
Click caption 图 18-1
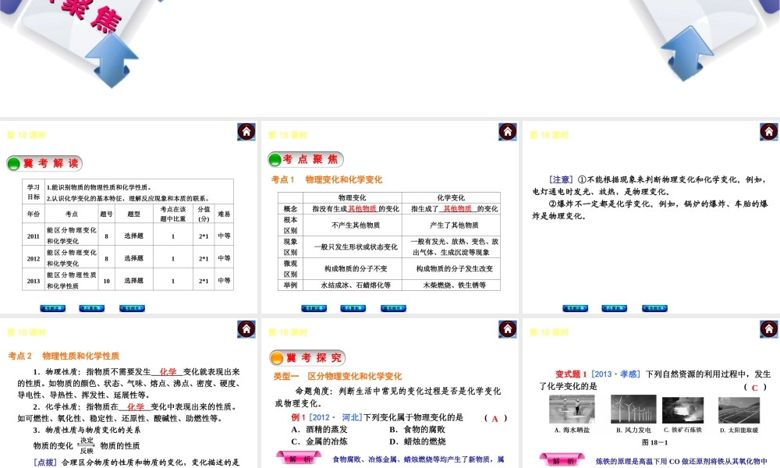654,442
